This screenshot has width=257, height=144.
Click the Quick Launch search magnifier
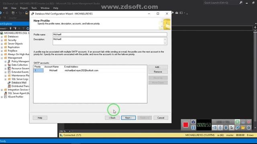pyautogui.click(x=241, y=3)
